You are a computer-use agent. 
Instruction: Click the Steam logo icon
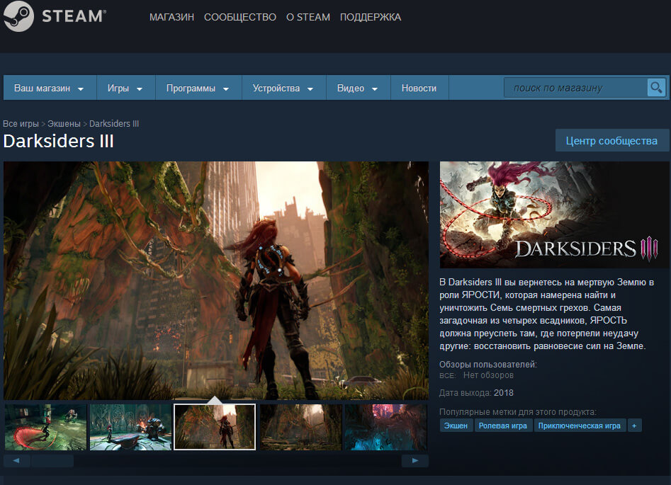18,16
